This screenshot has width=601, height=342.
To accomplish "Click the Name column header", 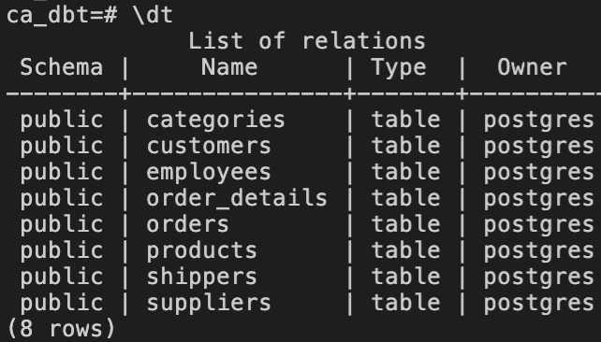I will coord(229,67).
